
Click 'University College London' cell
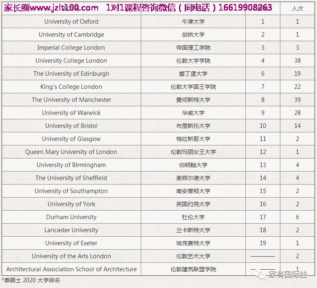pyautogui.click(x=71, y=61)
